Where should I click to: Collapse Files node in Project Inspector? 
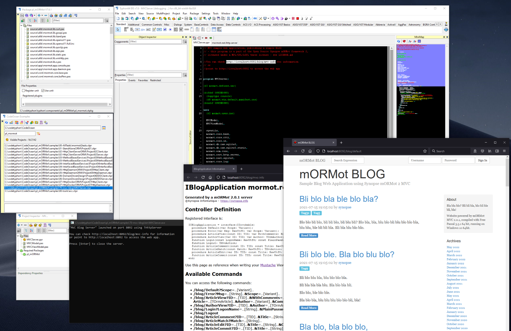18,236
